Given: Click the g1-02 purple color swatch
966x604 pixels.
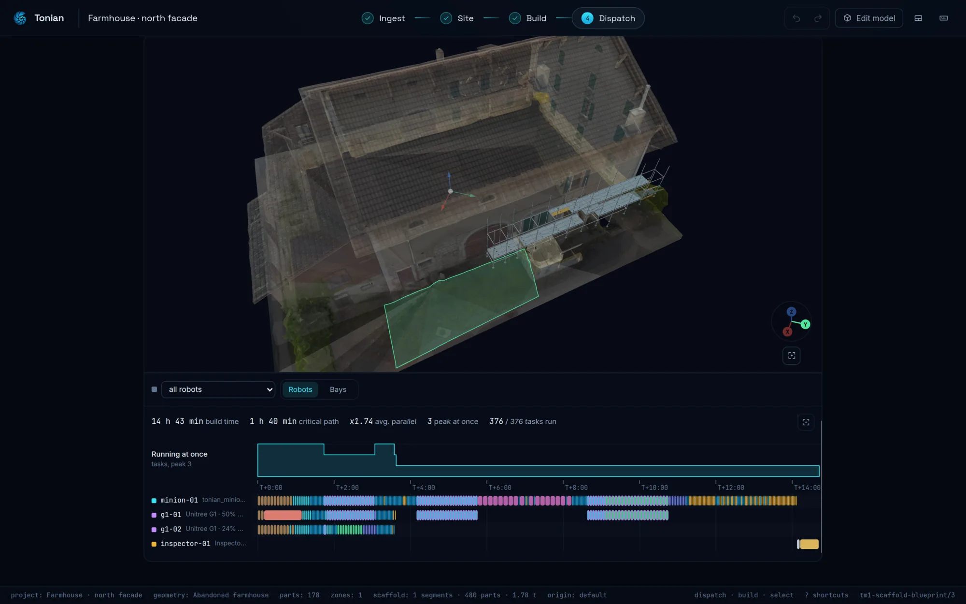Looking at the screenshot, I should (154, 530).
